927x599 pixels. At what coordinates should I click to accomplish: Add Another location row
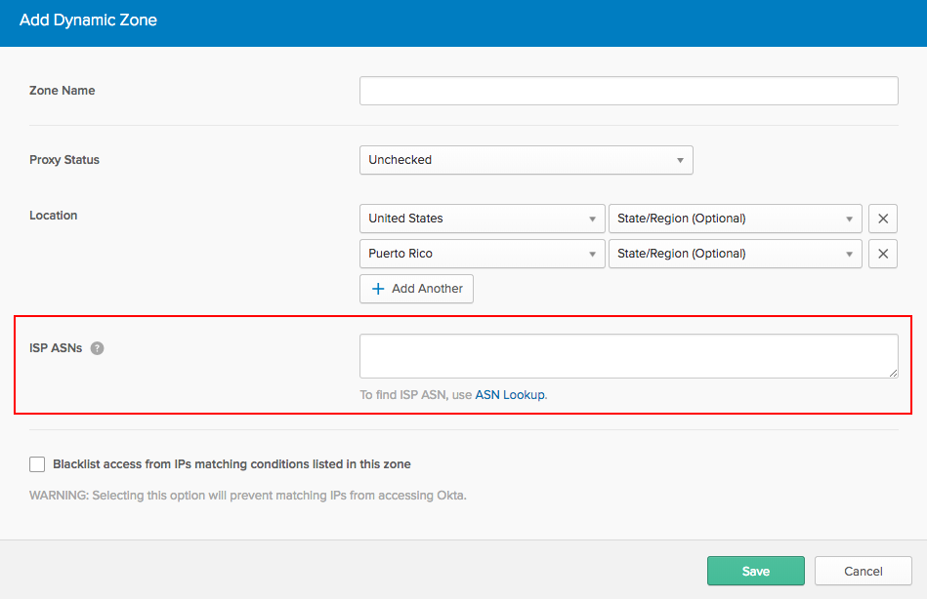click(416, 289)
